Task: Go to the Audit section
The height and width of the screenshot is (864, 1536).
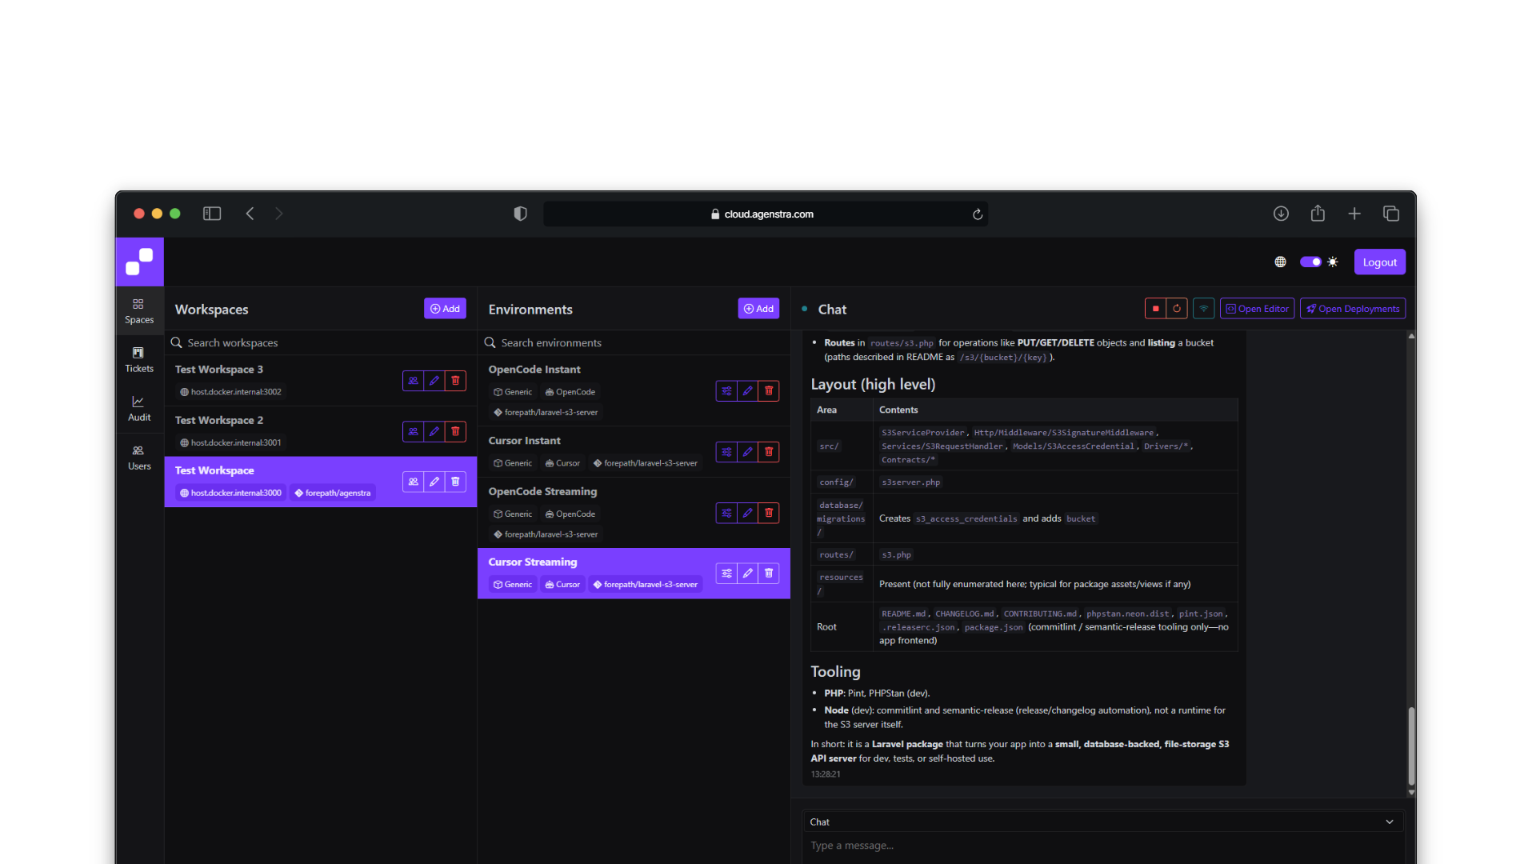Action: [139, 408]
